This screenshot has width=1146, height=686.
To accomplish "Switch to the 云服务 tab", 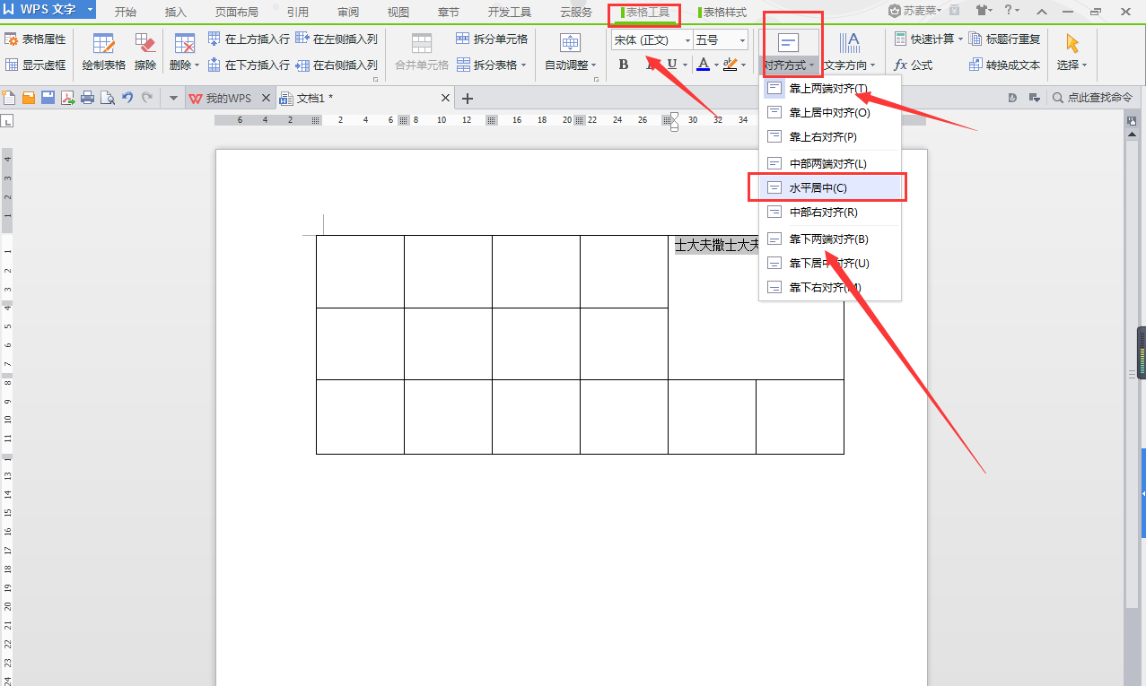I will (x=576, y=13).
